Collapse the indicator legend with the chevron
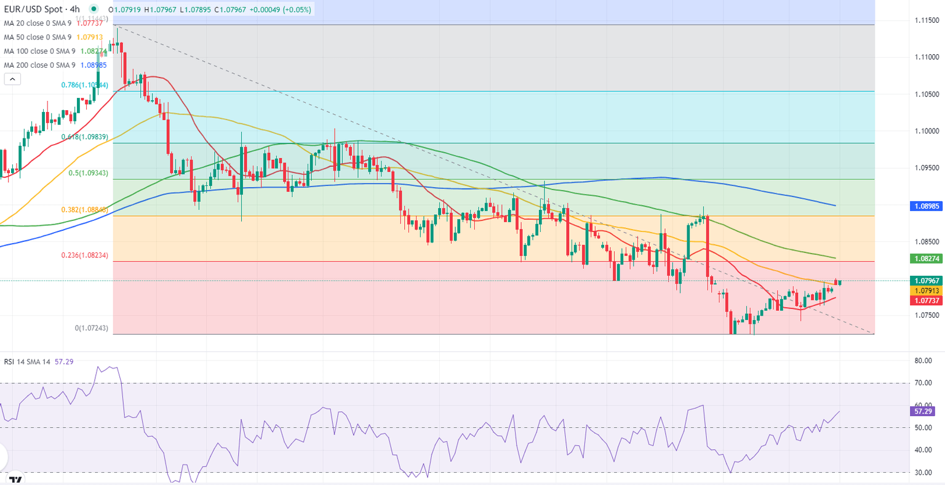The image size is (945, 485). (x=12, y=79)
